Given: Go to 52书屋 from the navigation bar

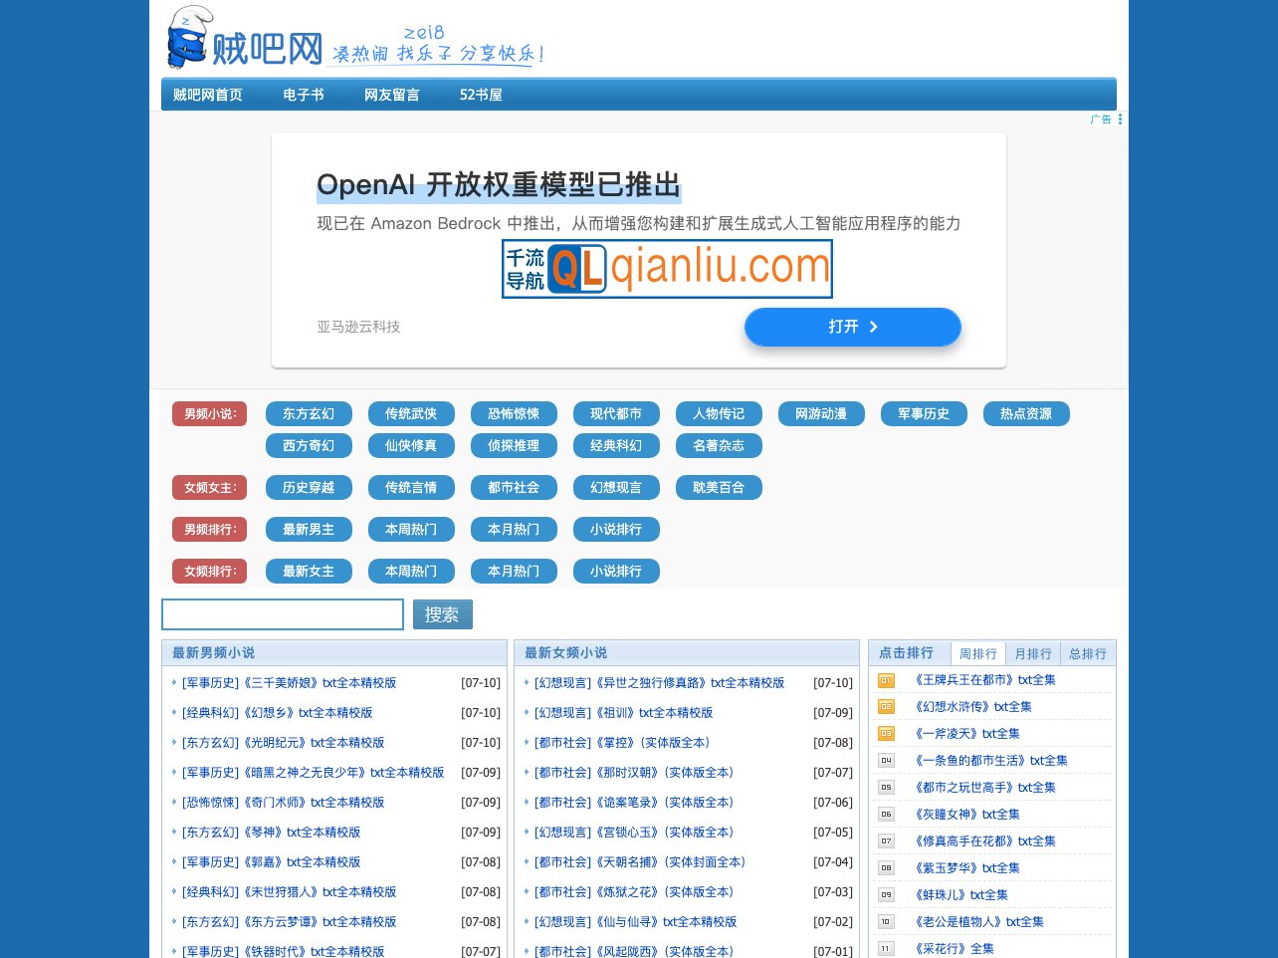Looking at the screenshot, I should 481,95.
